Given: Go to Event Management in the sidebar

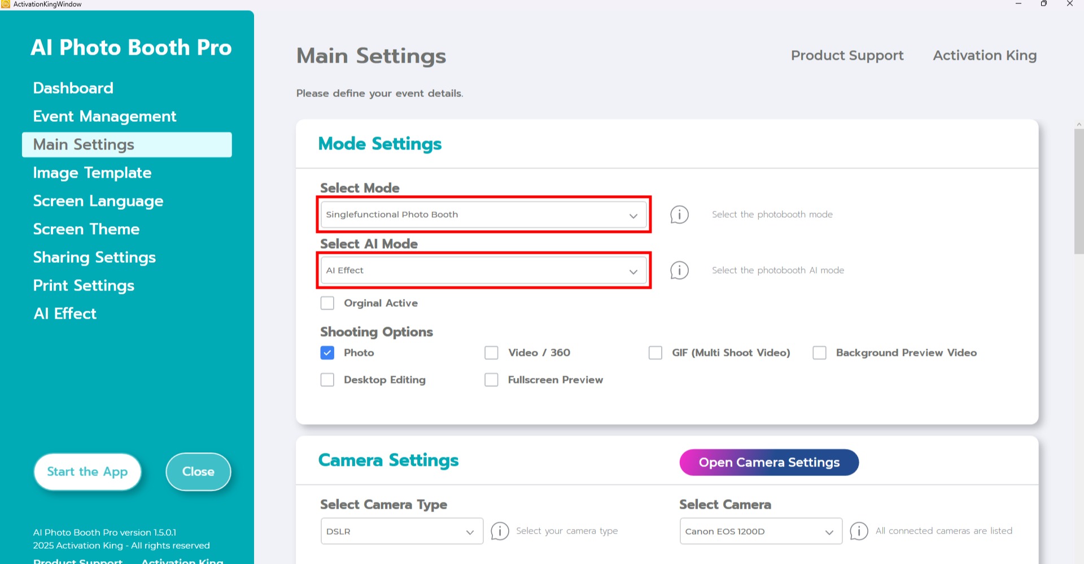Looking at the screenshot, I should pyautogui.click(x=104, y=117).
